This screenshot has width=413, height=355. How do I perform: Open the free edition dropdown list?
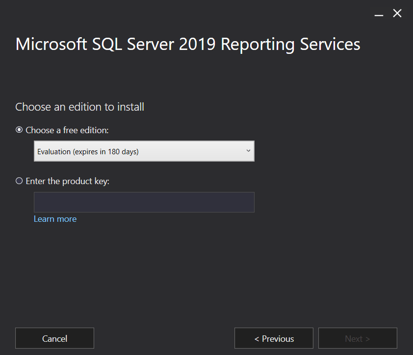(x=144, y=151)
